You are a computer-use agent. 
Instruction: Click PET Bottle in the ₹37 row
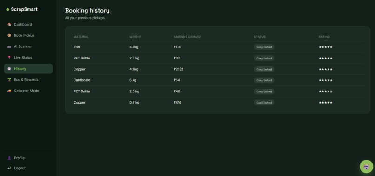(x=82, y=58)
